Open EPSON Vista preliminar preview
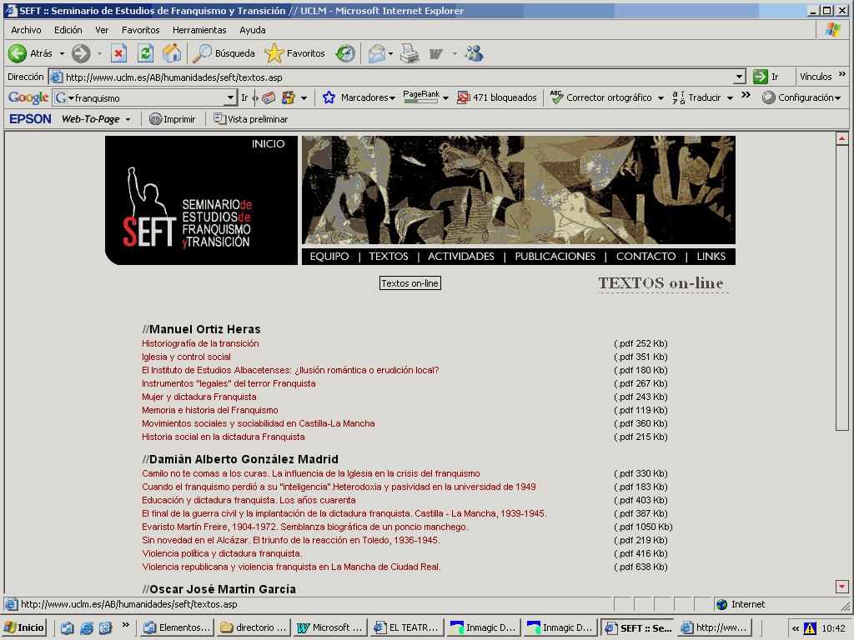854x640 pixels. click(250, 119)
